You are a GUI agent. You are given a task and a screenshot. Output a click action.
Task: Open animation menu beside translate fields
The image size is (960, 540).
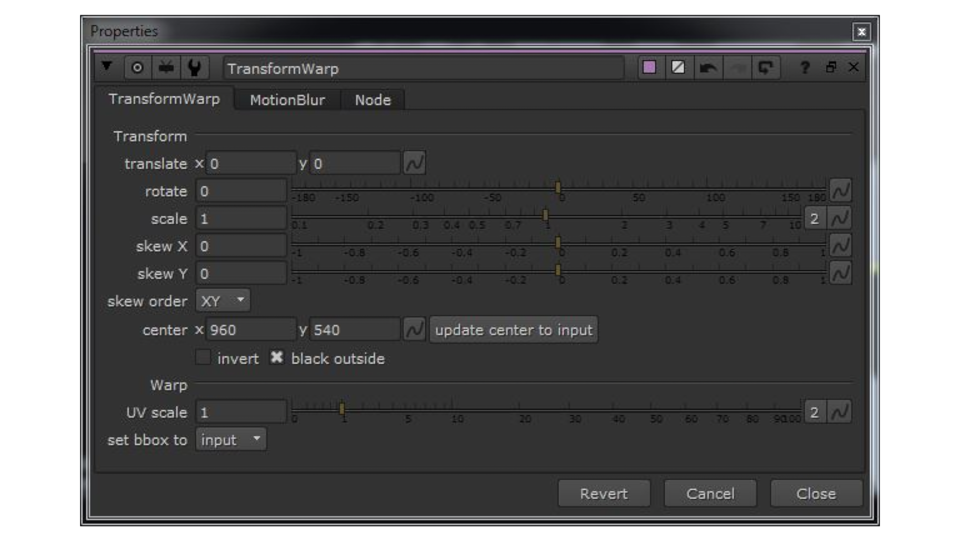[x=414, y=163]
